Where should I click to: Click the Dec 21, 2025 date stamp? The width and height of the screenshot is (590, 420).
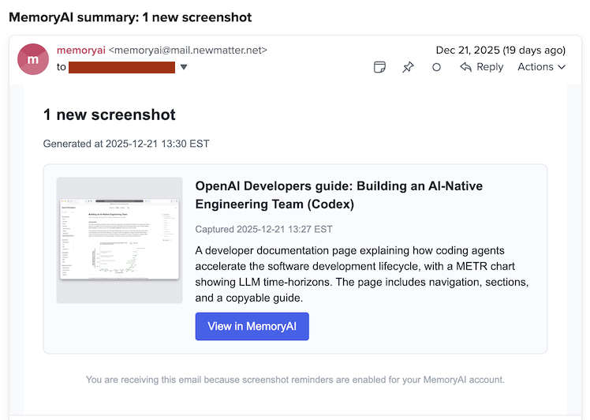coord(500,50)
